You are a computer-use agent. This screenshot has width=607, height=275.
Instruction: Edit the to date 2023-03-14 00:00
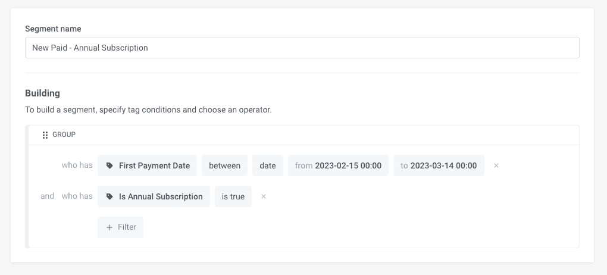click(x=439, y=165)
